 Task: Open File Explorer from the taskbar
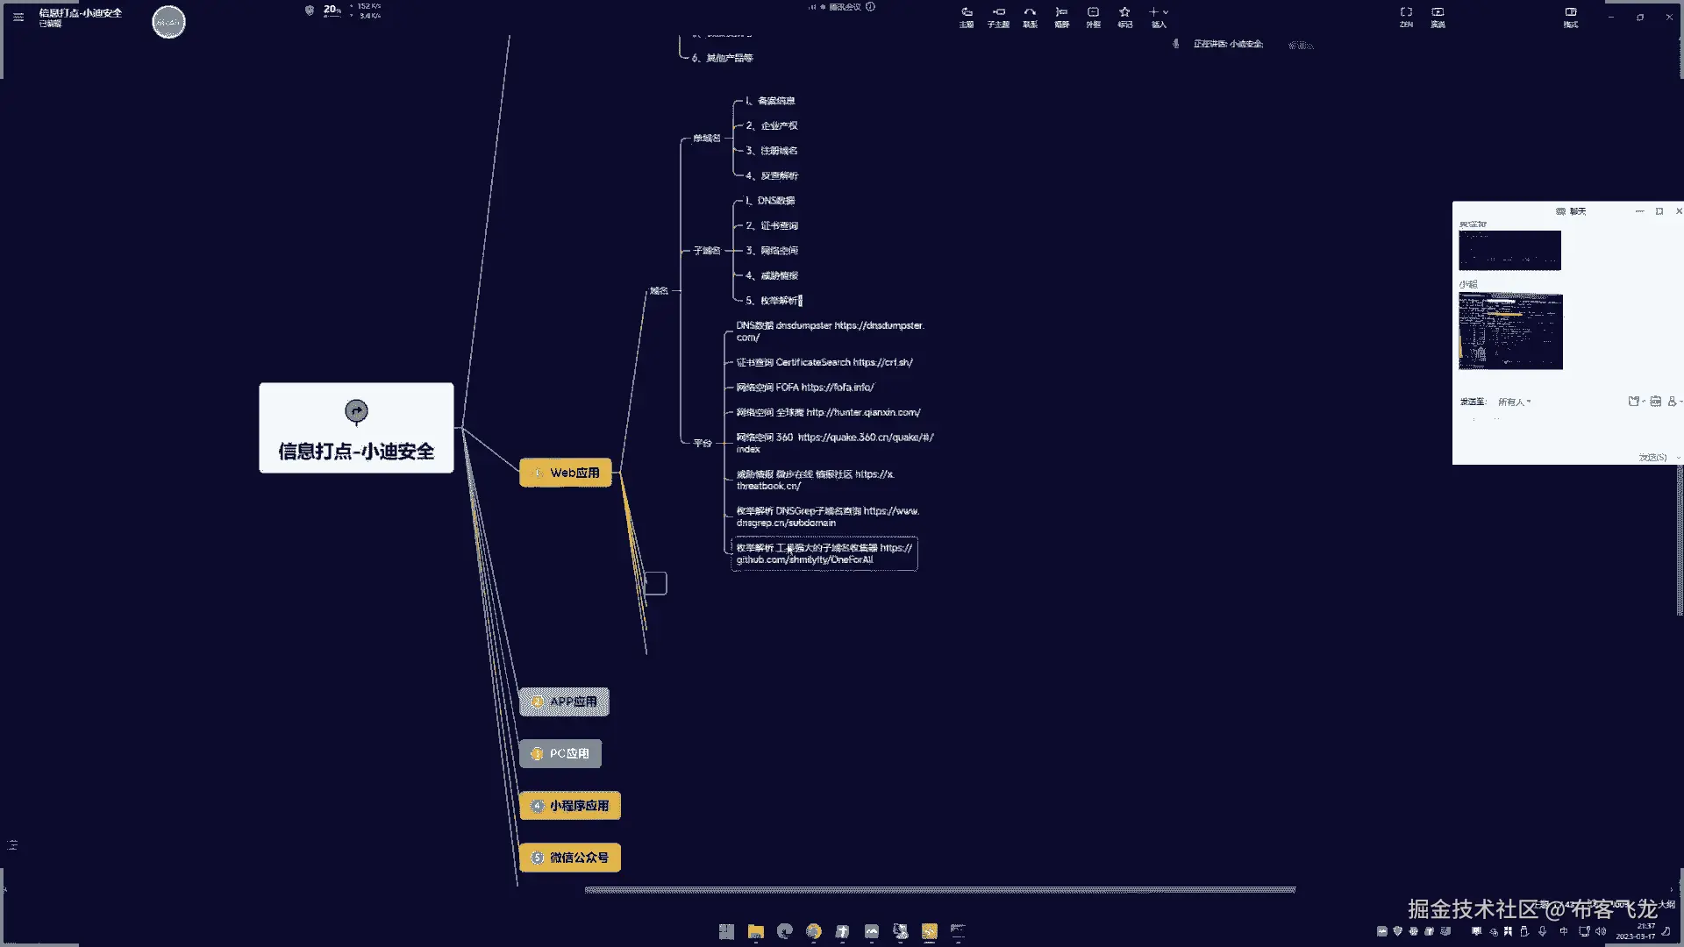(755, 931)
